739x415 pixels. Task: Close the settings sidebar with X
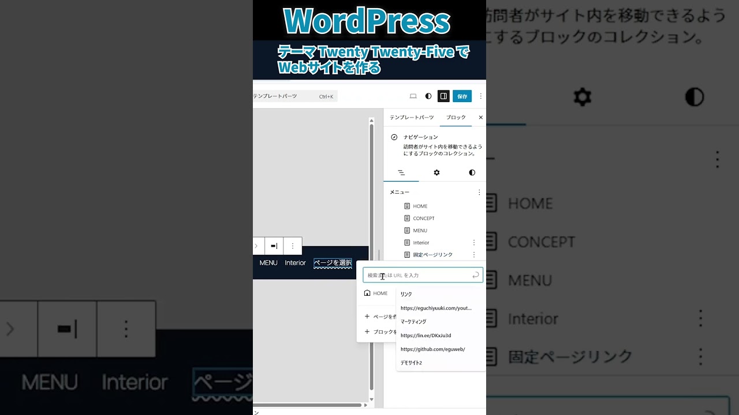[480, 118]
